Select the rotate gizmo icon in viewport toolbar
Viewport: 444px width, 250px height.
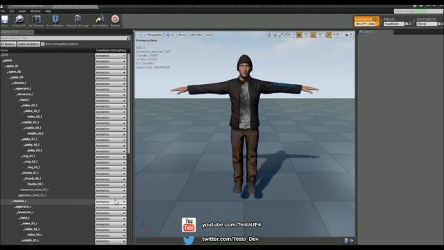pyautogui.click(x=275, y=35)
